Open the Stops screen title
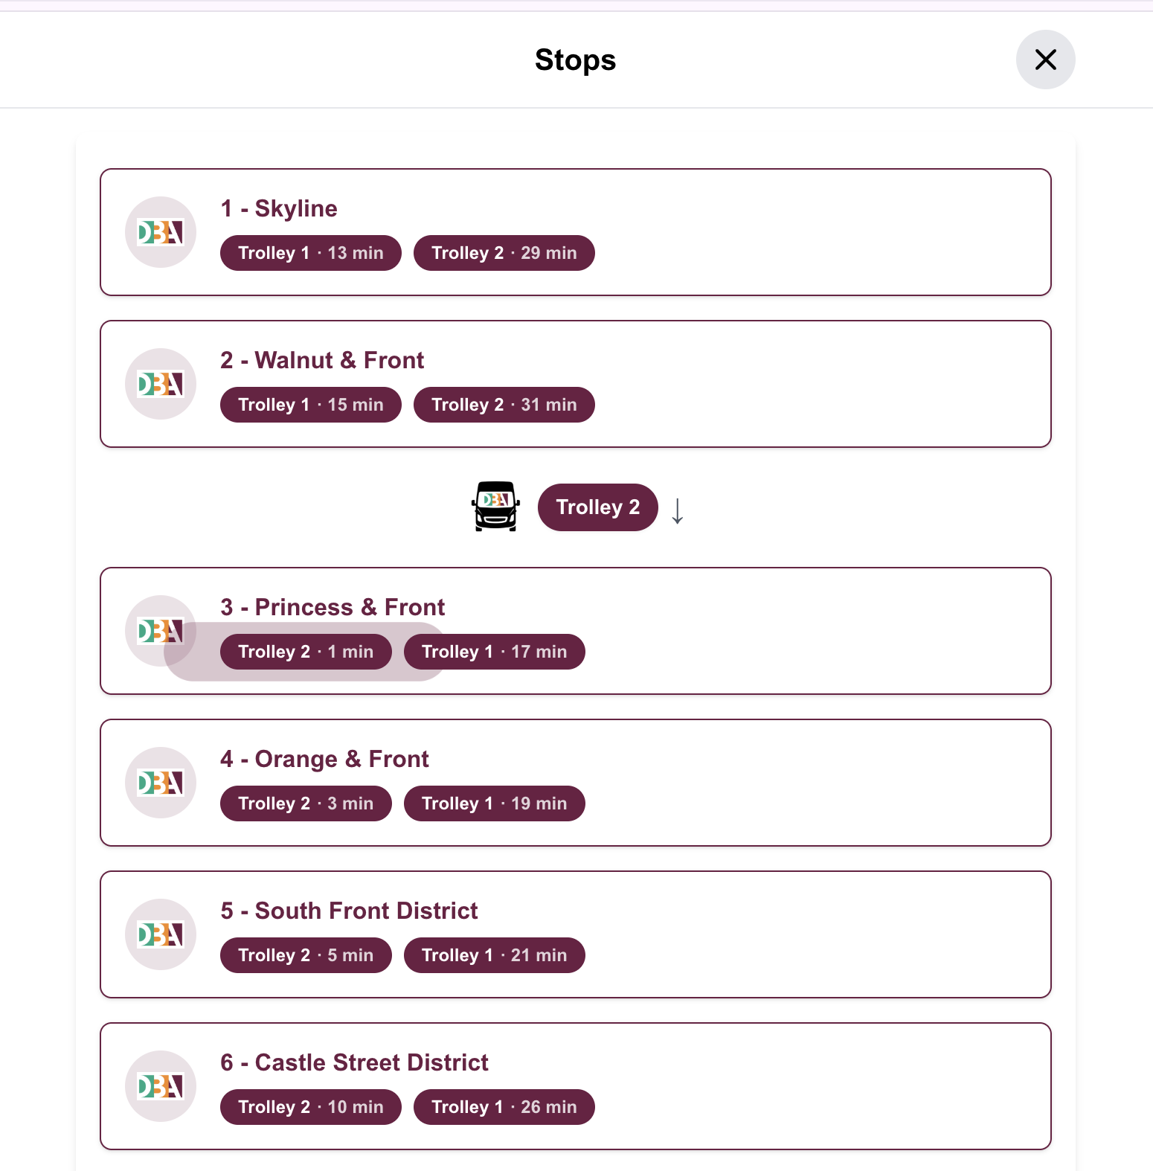The image size is (1153, 1171). [x=575, y=60]
